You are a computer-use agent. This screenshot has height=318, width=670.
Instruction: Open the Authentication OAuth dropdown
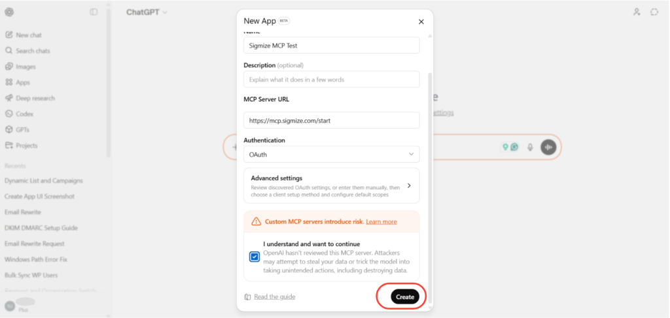coord(332,154)
